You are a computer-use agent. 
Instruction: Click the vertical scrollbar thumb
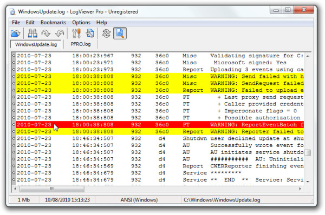pos(308,153)
